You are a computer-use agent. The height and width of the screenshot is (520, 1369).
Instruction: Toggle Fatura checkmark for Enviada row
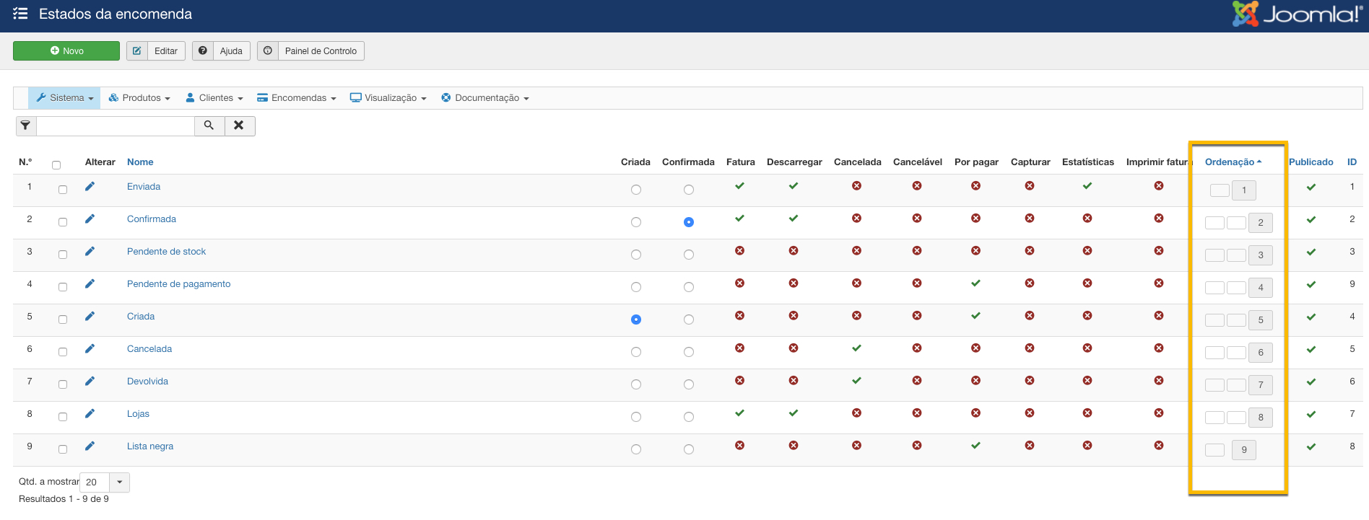coord(739,186)
